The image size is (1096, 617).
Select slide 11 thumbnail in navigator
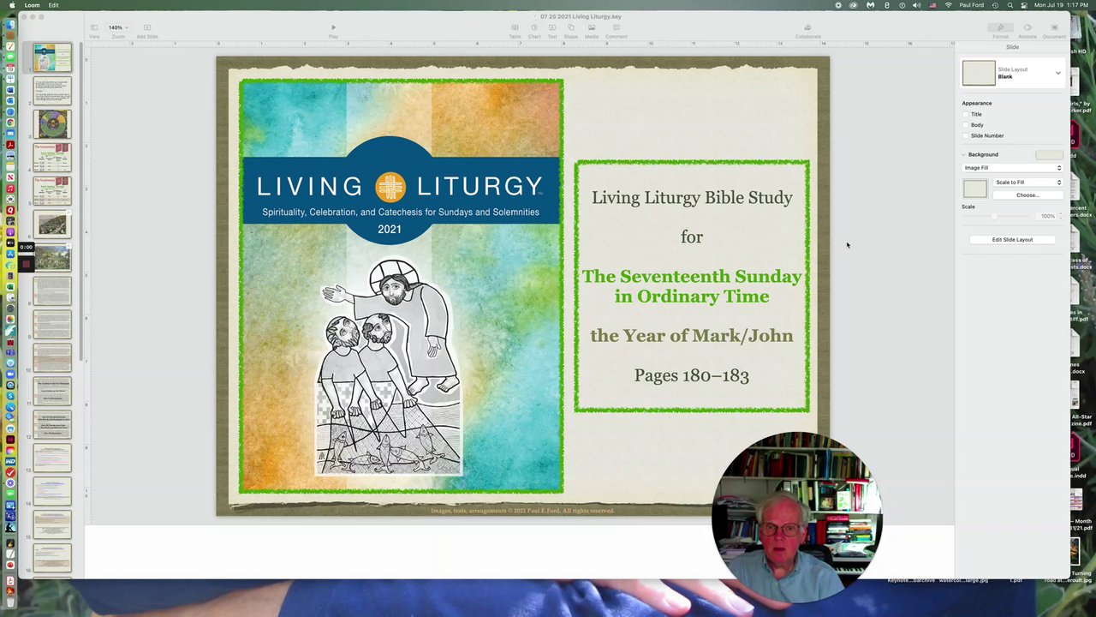click(52, 391)
